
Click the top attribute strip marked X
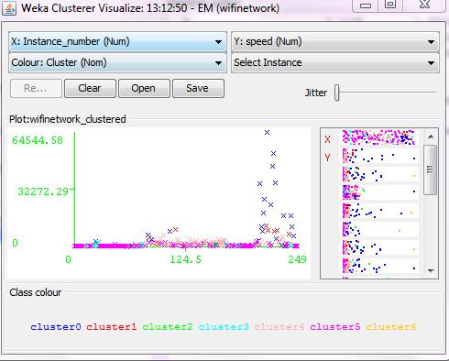tap(378, 137)
